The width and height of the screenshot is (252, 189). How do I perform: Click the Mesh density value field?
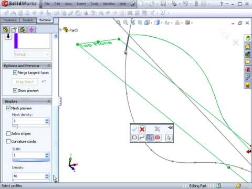click(x=29, y=121)
